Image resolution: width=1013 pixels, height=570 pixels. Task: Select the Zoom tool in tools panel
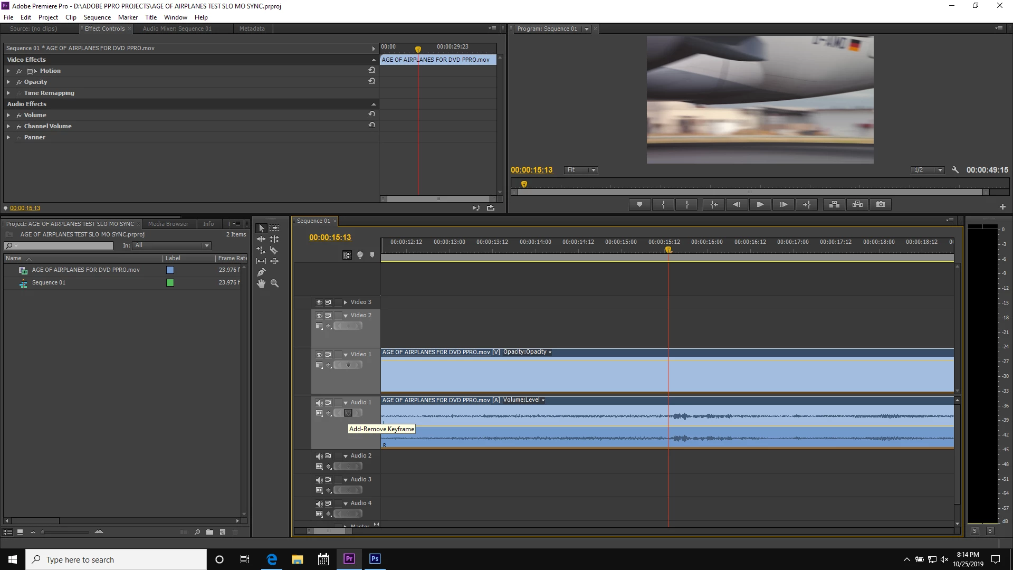pos(274,283)
